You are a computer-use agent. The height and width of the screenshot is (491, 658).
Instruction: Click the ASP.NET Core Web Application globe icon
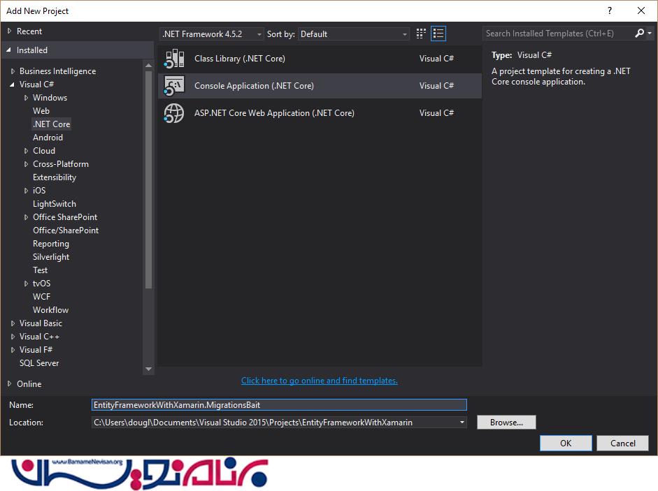[174, 113]
